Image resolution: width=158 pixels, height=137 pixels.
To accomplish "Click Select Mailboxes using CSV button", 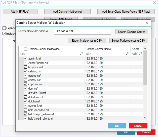I will pyautogui.click(x=128, y=41).
